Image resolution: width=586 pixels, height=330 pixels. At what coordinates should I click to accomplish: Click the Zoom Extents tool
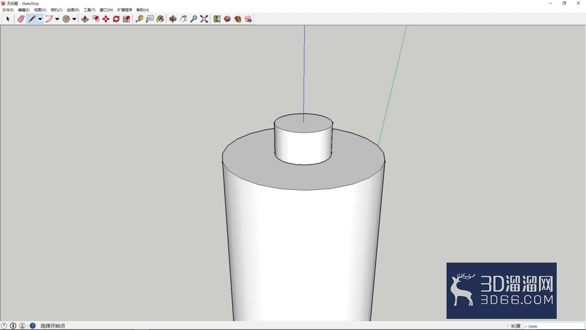(204, 19)
